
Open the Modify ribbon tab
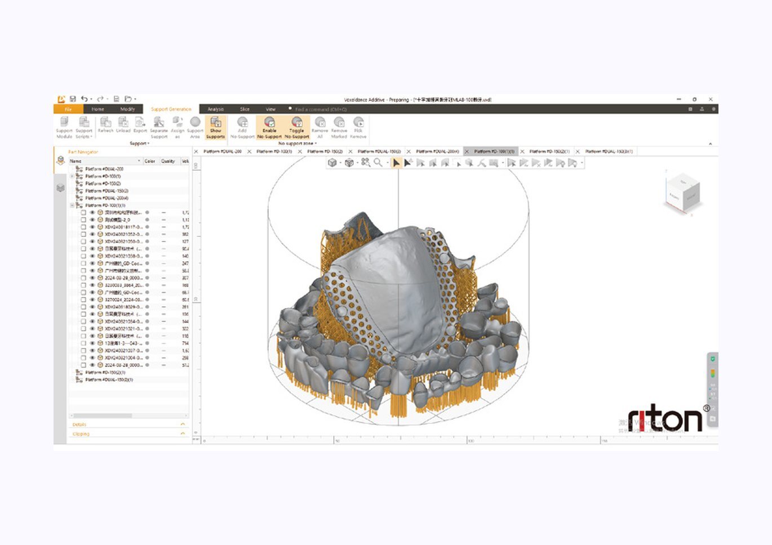pos(127,109)
